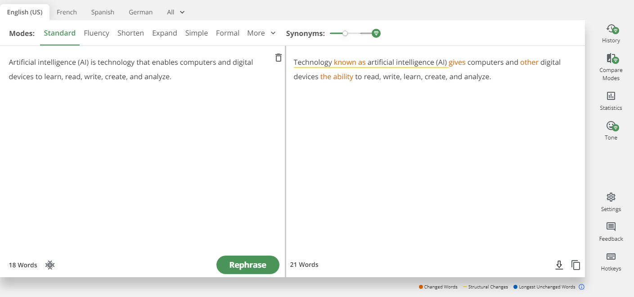Screen dimensions: 634x297
Task: Open Settings gear in sidebar
Action: click(611, 198)
